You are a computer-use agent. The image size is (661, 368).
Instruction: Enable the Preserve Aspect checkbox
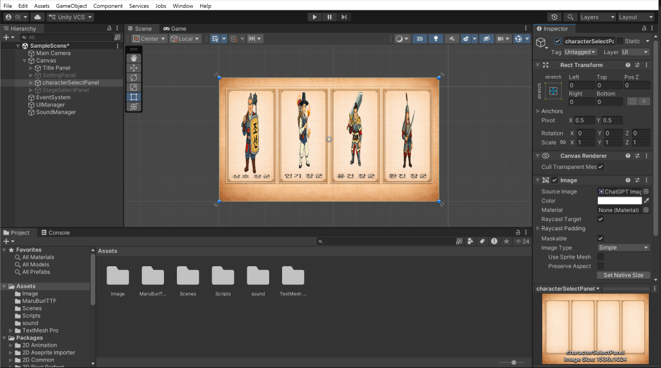[600, 266]
